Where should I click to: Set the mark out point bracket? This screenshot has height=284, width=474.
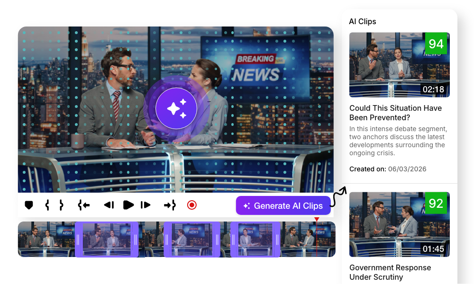61,205
